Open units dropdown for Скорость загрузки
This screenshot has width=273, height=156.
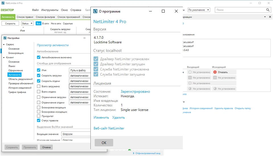pos(80,76)
